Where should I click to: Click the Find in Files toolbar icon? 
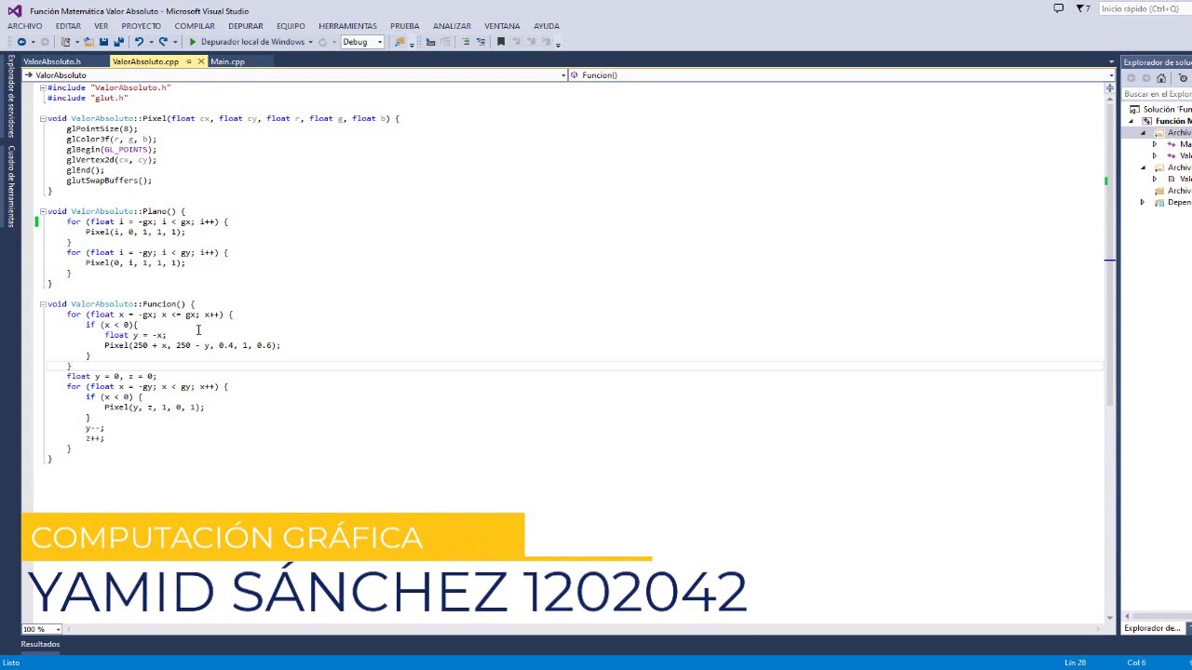[400, 42]
